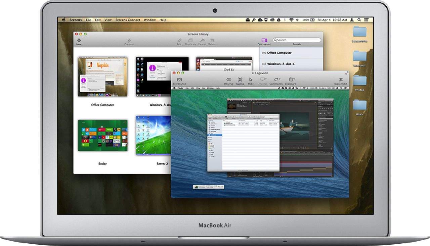The width and height of the screenshot is (430, 246).
Task: Open the Edit menu in the top menu bar
Action: pyautogui.click(x=98, y=20)
